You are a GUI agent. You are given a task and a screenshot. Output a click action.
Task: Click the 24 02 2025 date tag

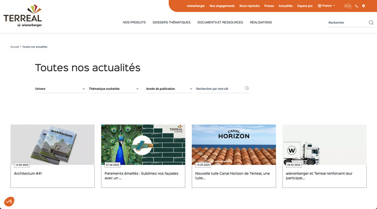click(294, 165)
